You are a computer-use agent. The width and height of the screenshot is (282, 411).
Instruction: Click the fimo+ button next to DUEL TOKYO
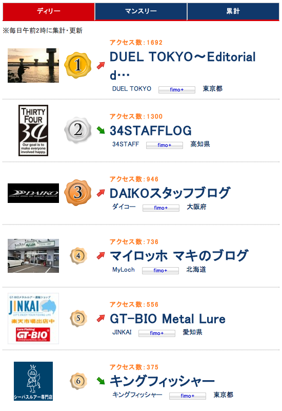coord(177,90)
